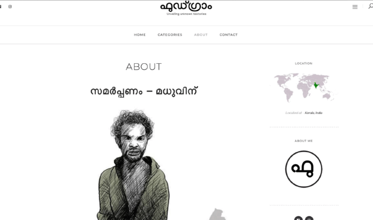Click the sketched portrait illustration
Screen dimensions: 373x220
(133, 164)
